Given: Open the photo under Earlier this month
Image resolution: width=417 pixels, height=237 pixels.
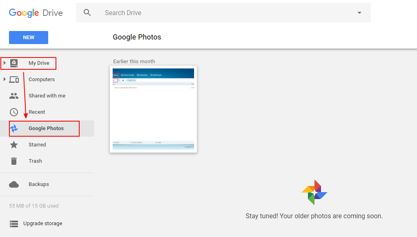Looking at the screenshot, I should tap(153, 109).
